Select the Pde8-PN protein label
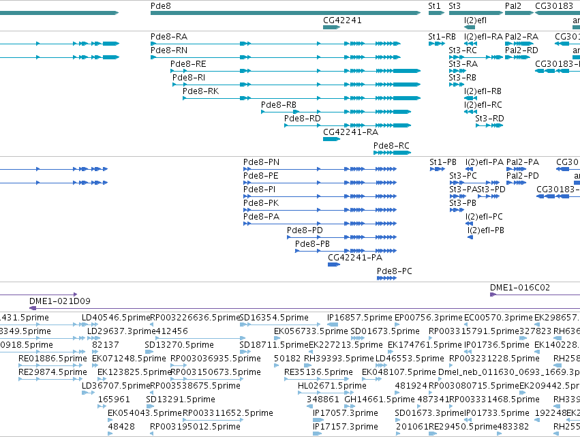This screenshot has width=580, height=437. point(261,162)
